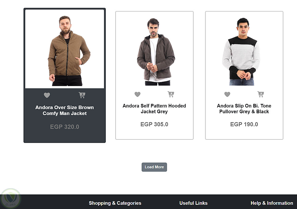The width and height of the screenshot is (297, 209).
Task: Click the EGP 305.0 price
Action: point(154,124)
